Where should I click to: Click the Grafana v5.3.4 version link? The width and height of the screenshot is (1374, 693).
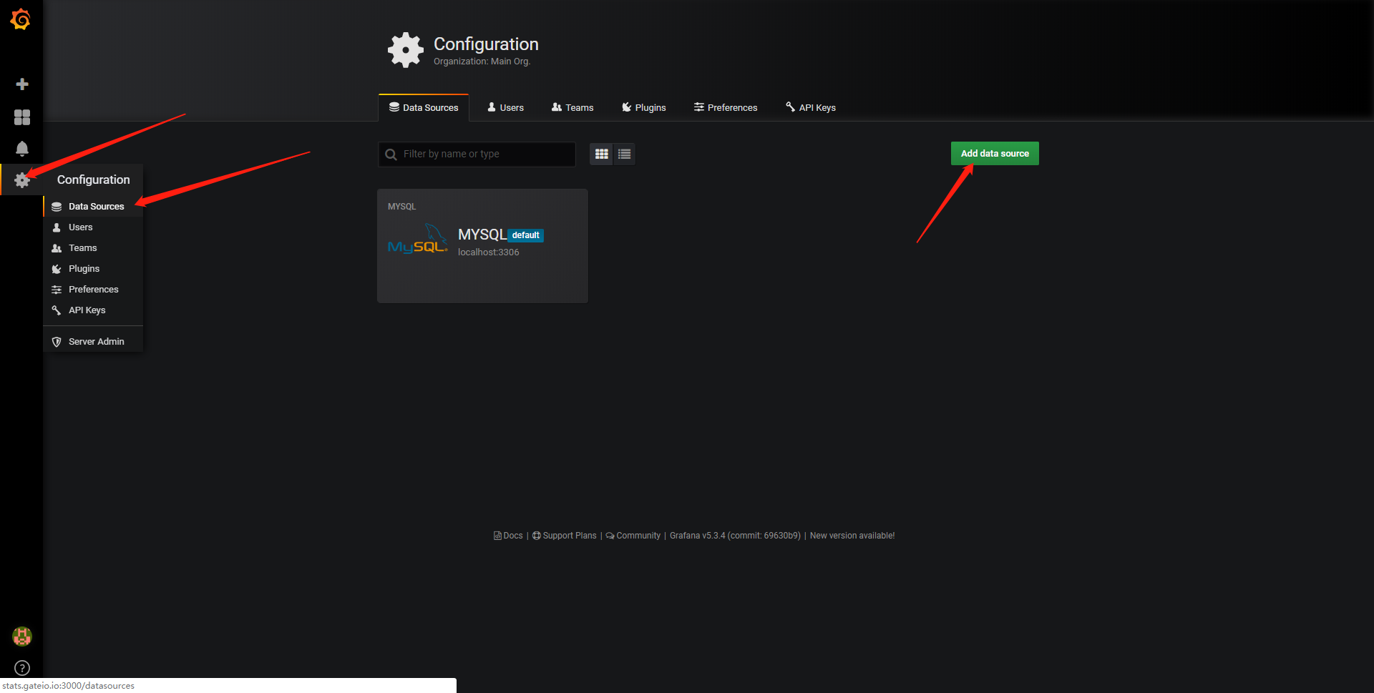pyautogui.click(x=735, y=536)
